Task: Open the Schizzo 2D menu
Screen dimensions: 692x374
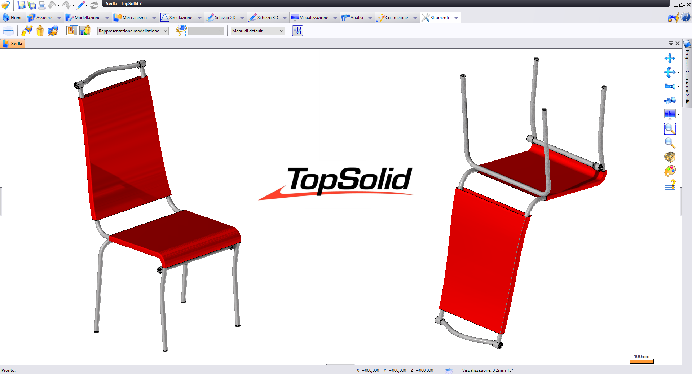Action: pyautogui.click(x=221, y=17)
